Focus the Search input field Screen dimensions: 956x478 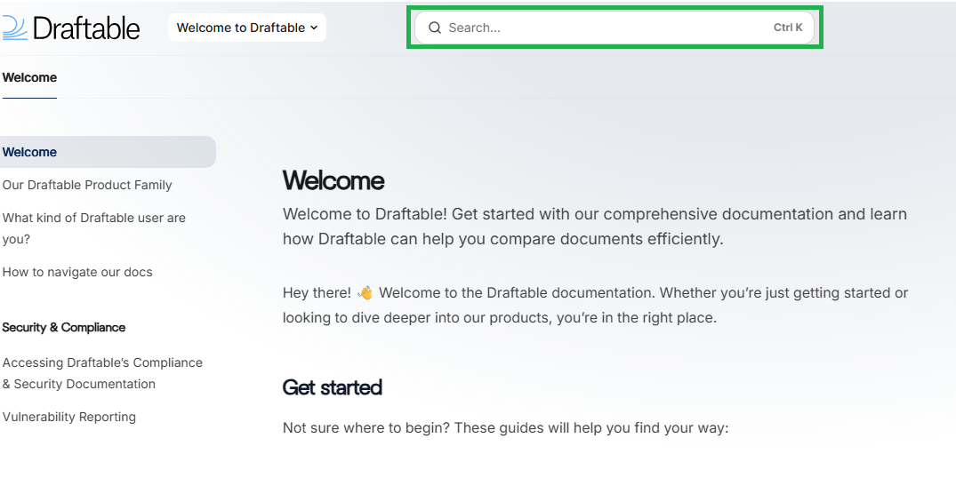pos(615,28)
